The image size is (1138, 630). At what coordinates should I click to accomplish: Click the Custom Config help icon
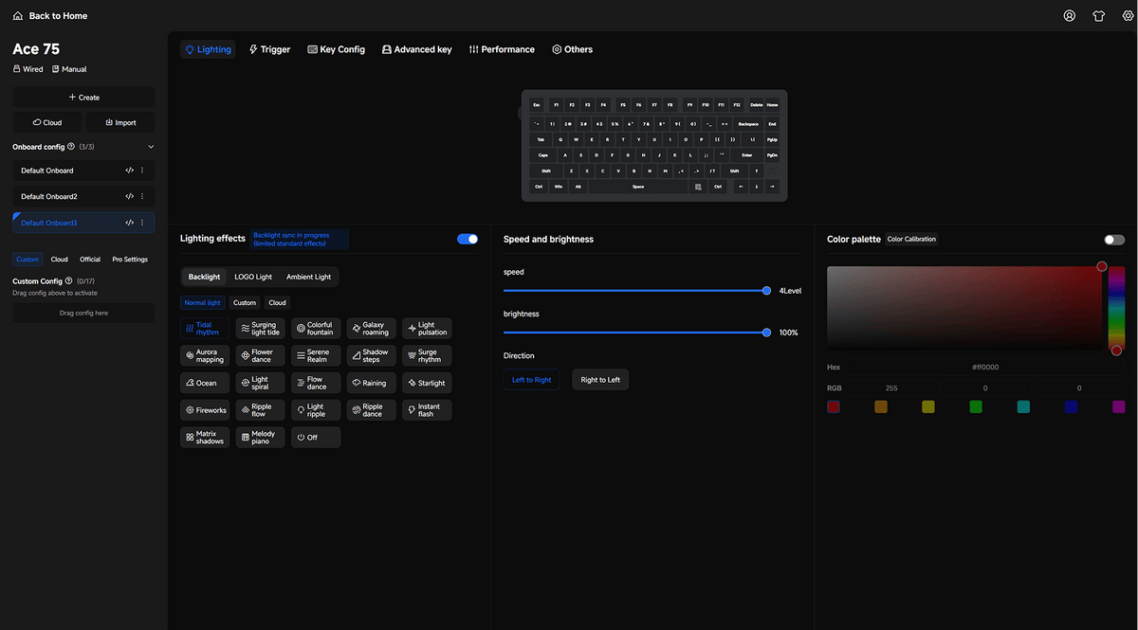coord(69,281)
